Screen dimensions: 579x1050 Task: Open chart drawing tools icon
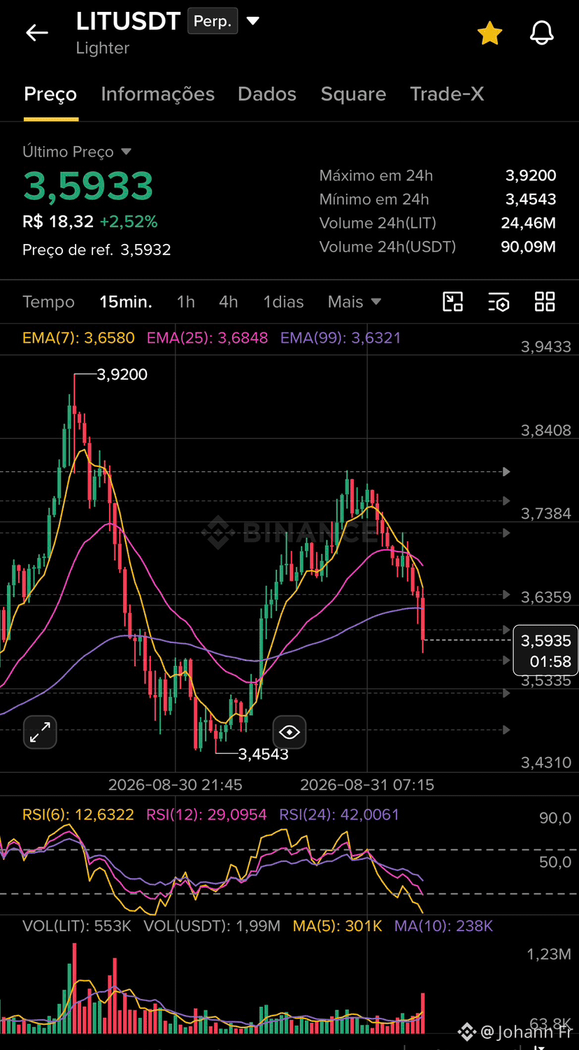453,302
